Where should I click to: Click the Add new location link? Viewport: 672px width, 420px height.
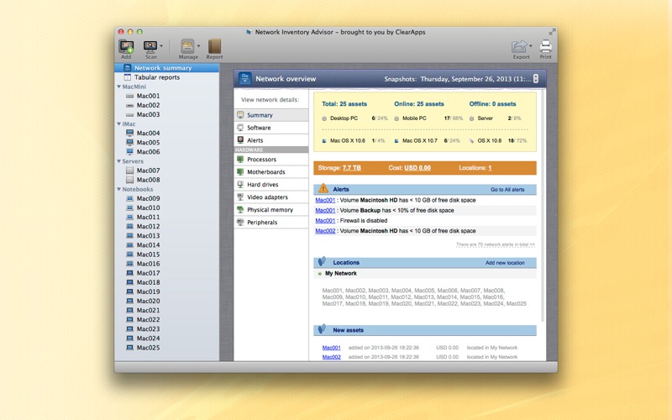505,263
